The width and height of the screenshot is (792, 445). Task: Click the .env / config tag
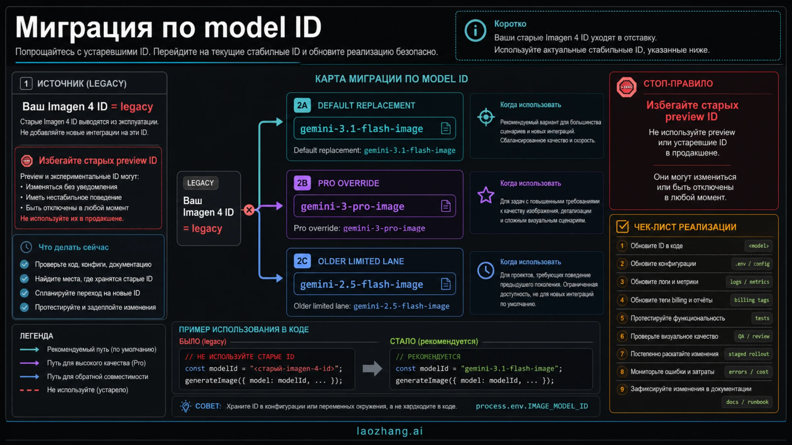pos(752,264)
